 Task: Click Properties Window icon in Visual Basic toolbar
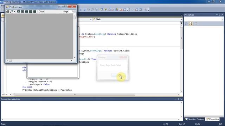pos(105,10)
